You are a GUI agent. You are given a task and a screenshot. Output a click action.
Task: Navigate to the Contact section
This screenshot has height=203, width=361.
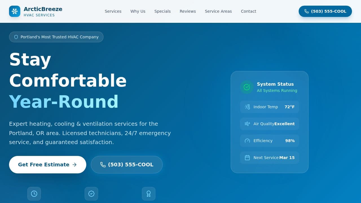[x=248, y=11]
